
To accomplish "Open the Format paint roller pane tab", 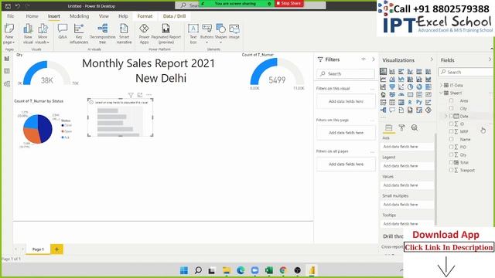I will pyautogui.click(x=401, y=127).
